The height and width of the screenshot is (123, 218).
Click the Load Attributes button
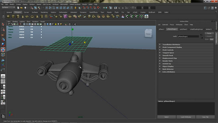point(186,117)
